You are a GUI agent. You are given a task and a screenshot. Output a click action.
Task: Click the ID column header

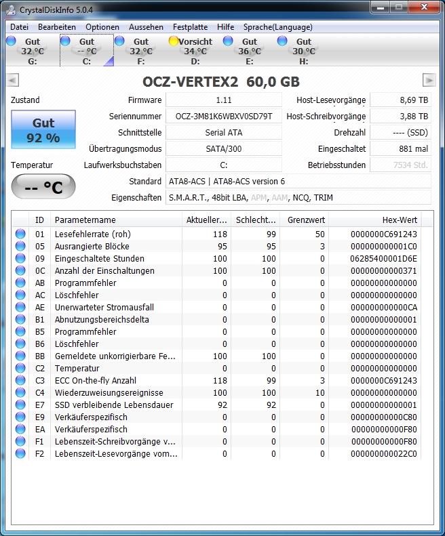coord(40,220)
